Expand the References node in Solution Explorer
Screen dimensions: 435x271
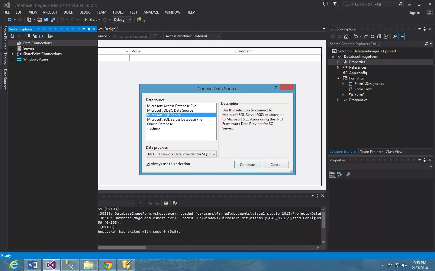[x=338, y=67]
